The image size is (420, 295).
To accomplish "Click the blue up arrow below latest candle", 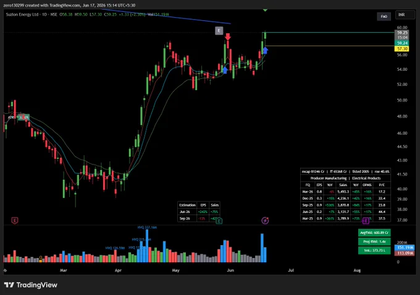I will (266, 50).
